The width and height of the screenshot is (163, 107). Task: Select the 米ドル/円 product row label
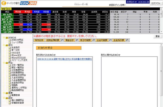tap(7, 14)
